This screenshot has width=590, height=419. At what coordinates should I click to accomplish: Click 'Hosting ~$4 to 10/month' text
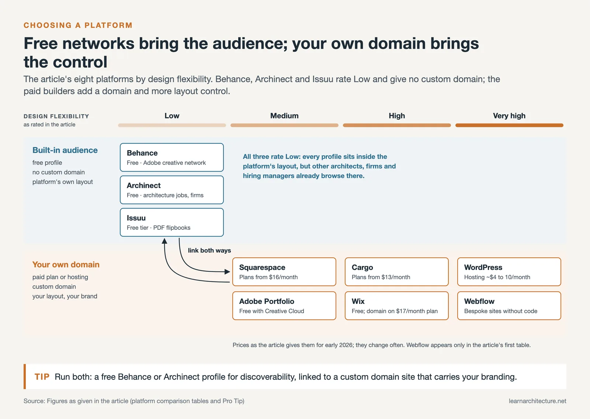pos(497,277)
